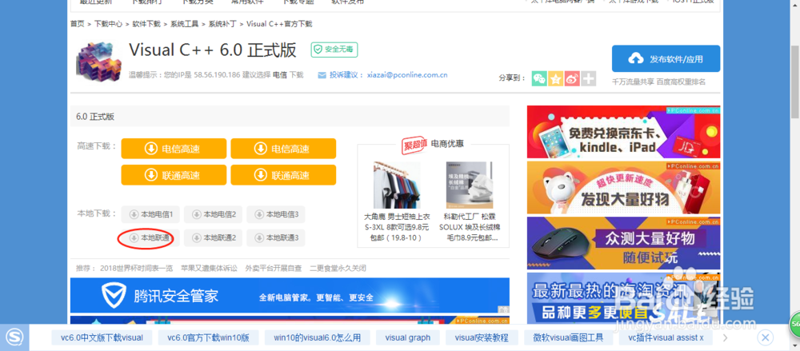Open the SOLUX towel product image
This screenshot has height=351, width=800.
470,185
